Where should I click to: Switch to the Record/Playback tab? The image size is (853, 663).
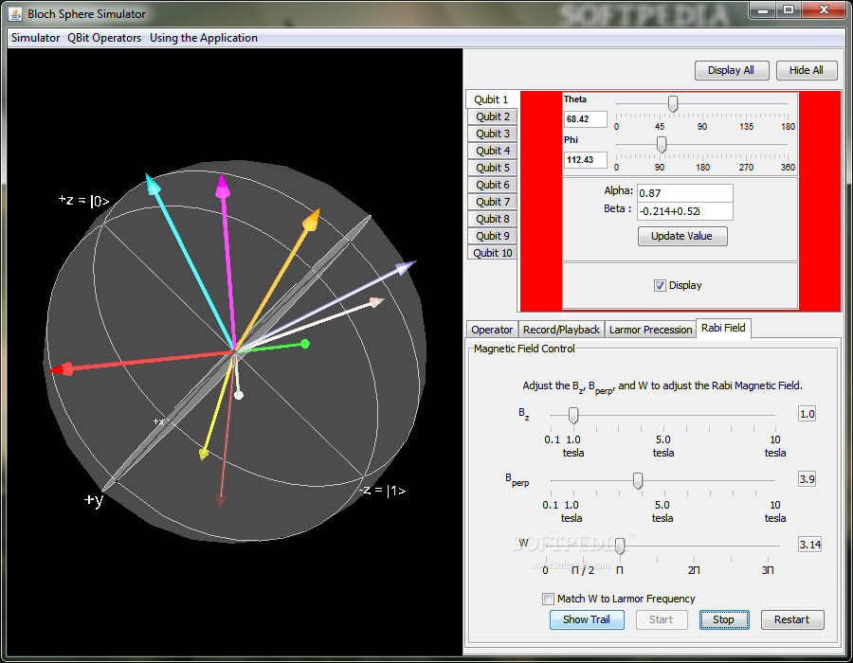pos(561,330)
